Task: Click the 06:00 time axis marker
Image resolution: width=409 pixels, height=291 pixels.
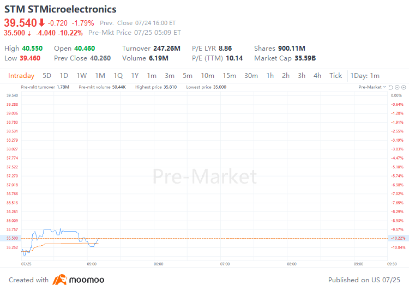Action: [158, 264]
